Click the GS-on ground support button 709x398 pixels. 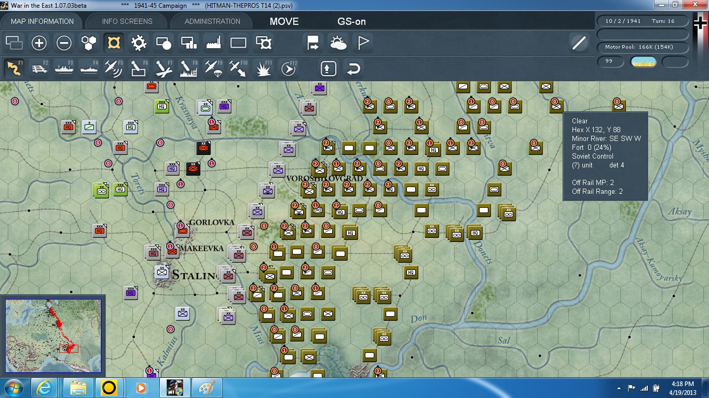tap(351, 21)
